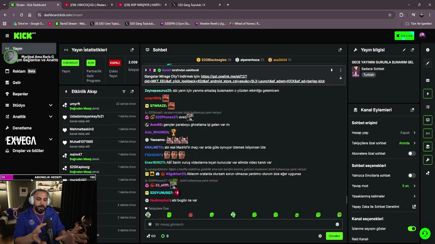Open Takipçilere özel sohbet chevron
The width and height of the screenshot is (435, 244).
point(414,143)
